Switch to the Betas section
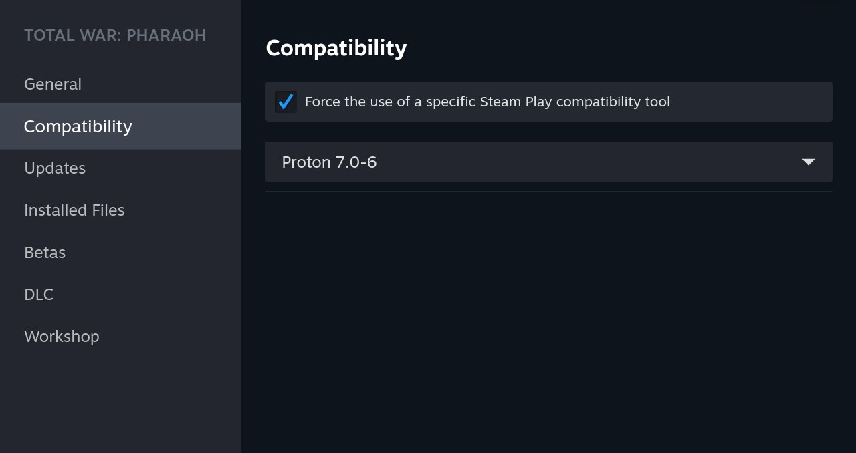 (x=45, y=253)
